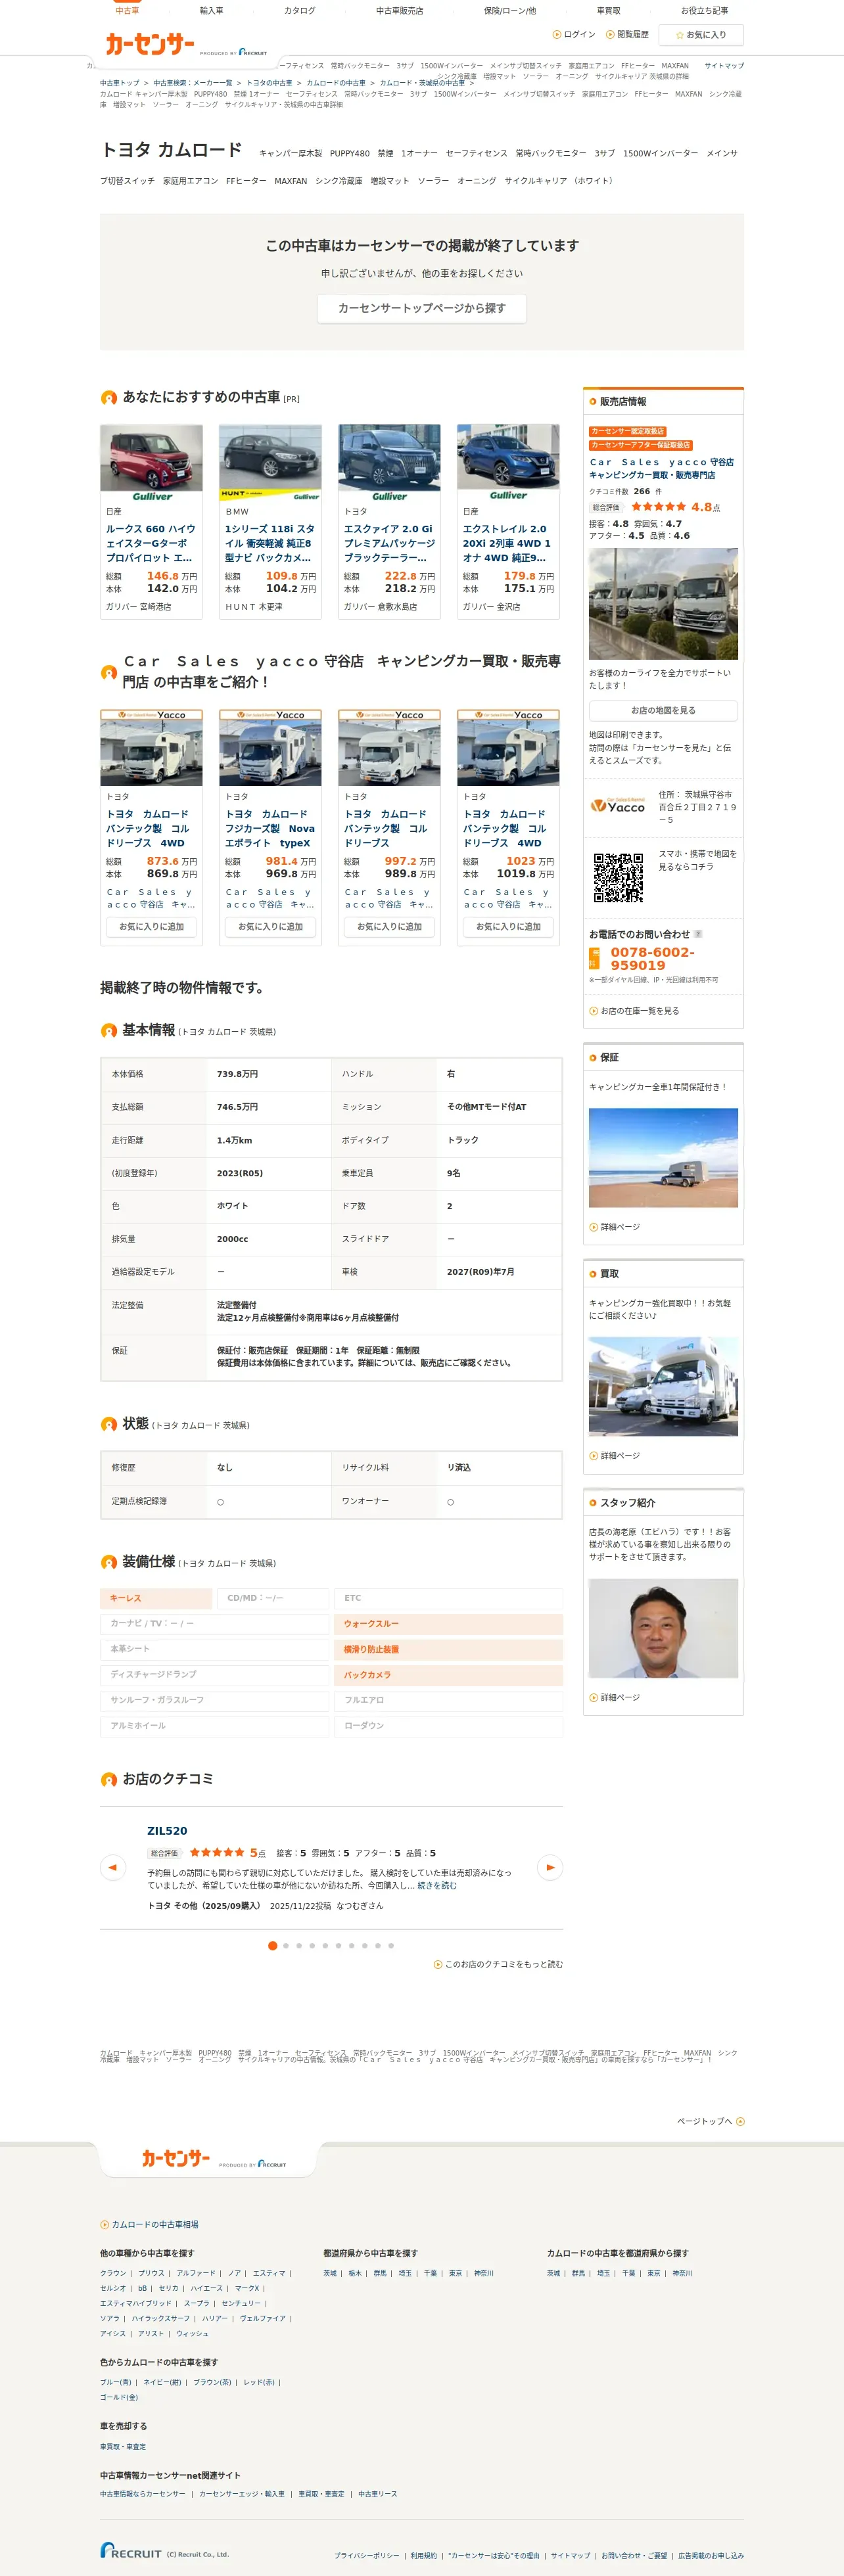Open フジカーズ製 Nova エボライト listing title
Image resolution: width=844 pixels, height=2576 pixels.
click(x=270, y=828)
